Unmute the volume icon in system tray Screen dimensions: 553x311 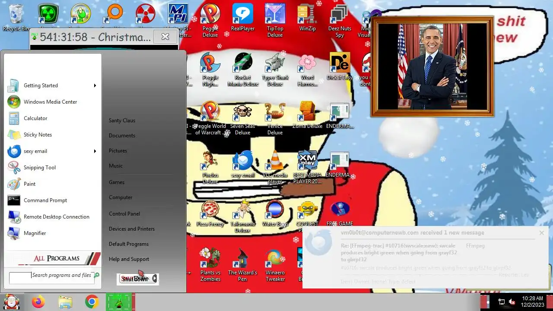coord(512,301)
